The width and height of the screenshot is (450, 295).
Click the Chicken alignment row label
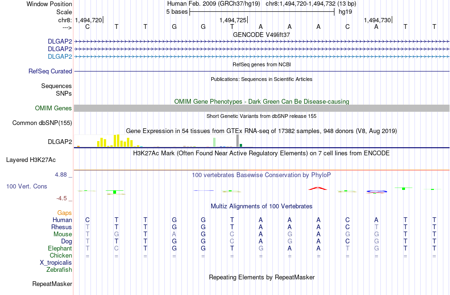[x=61, y=255]
